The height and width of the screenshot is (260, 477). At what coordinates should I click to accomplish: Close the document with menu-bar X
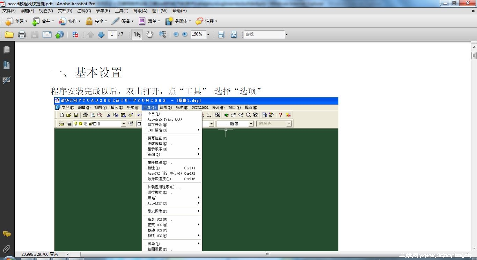pyautogui.click(x=473, y=11)
